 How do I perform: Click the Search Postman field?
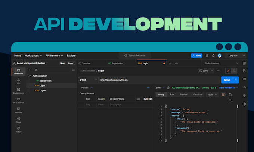click(134, 56)
